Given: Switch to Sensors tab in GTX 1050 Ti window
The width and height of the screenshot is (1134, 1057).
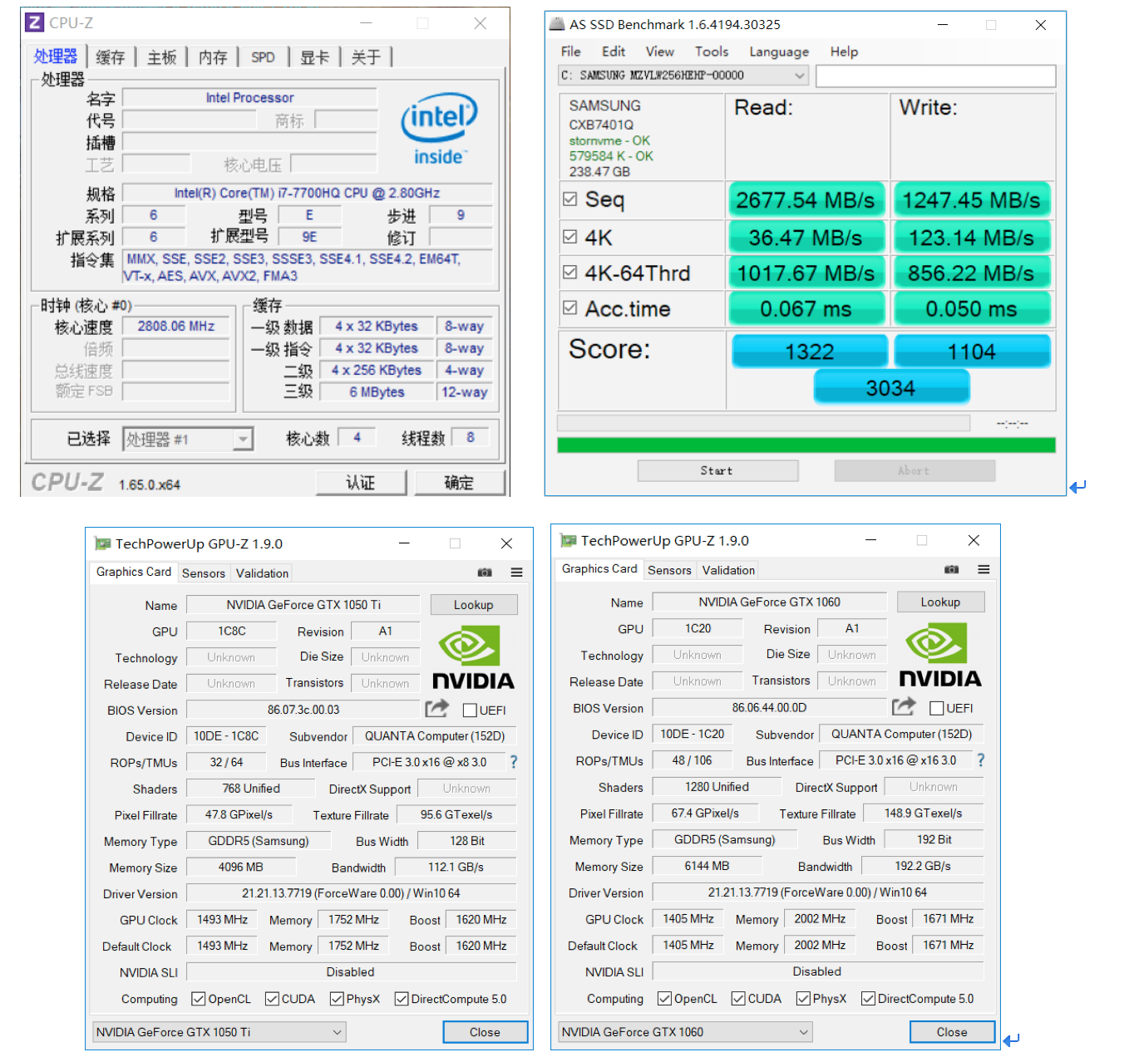Looking at the screenshot, I should click(x=204, y=573).
